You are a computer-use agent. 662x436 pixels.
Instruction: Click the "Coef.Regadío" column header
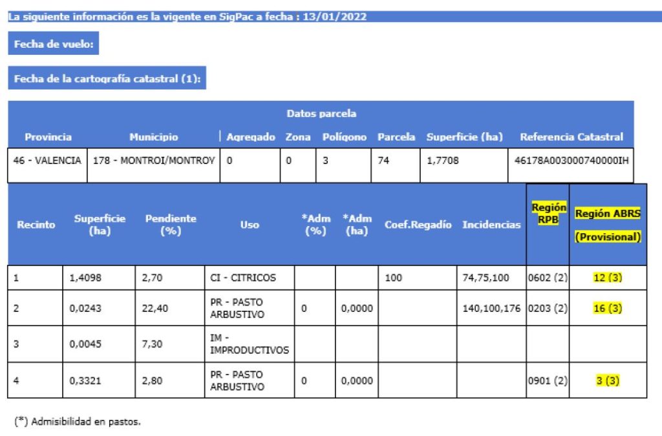[418, 225]
